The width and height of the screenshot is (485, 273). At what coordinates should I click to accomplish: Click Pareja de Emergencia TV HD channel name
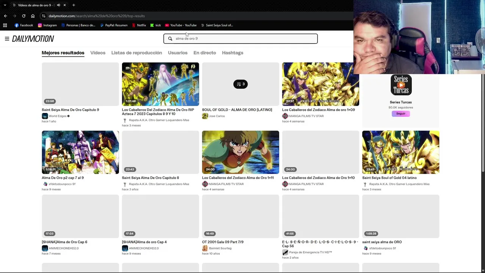coord(311,253)
